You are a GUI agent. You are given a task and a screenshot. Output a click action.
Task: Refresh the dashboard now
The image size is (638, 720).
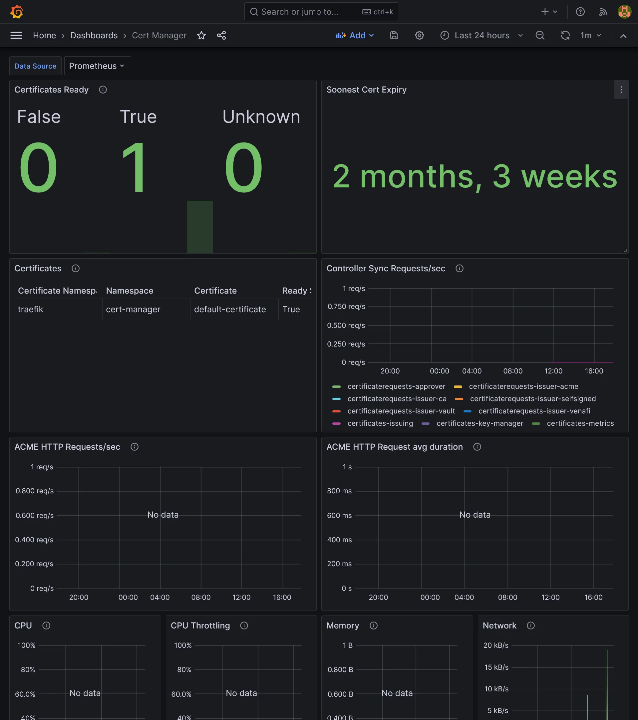565,35
